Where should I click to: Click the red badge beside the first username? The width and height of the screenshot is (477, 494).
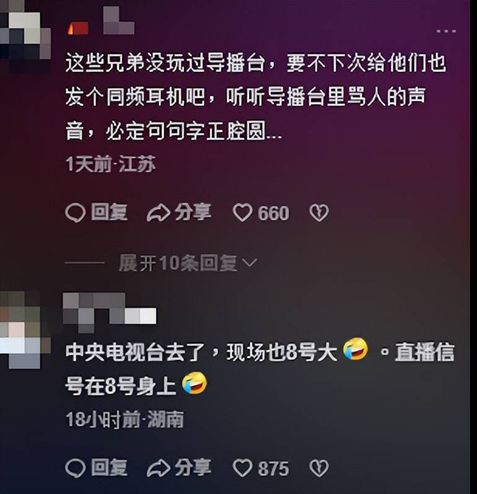click(x=78, y=28)
